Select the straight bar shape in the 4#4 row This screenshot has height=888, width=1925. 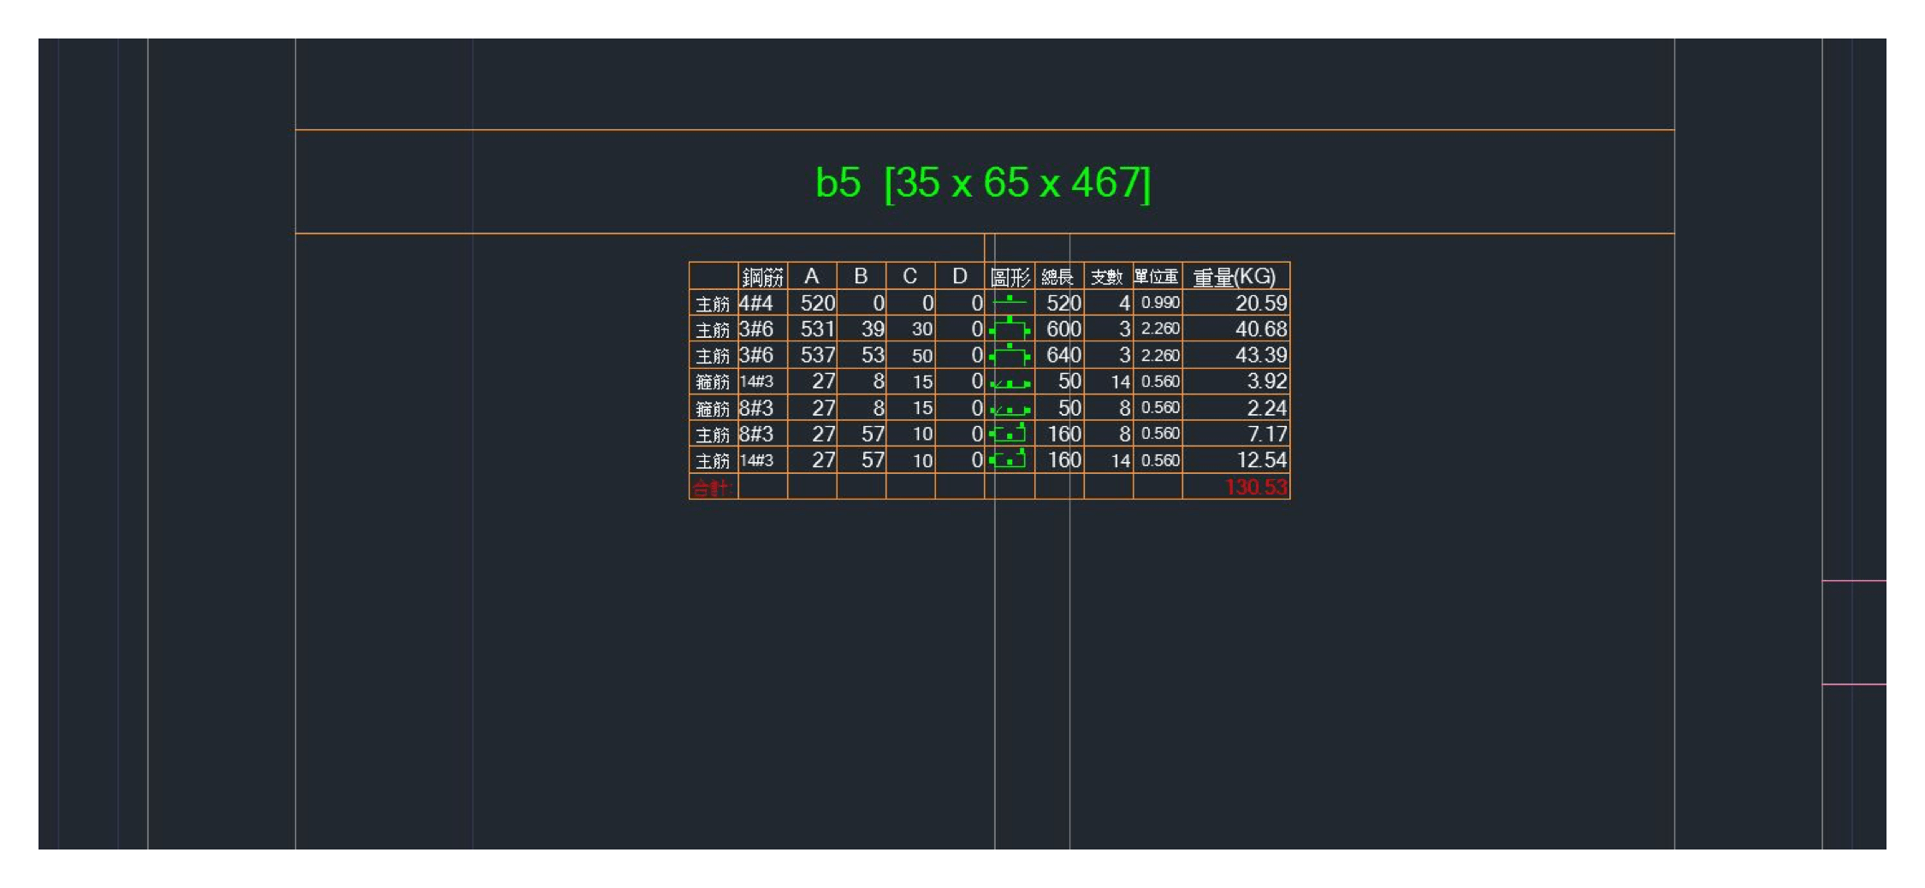coord(1010,300)
